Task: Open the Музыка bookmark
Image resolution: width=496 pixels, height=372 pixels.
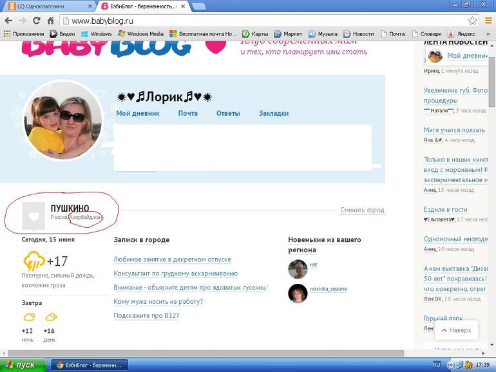Action: pos(323,34)
